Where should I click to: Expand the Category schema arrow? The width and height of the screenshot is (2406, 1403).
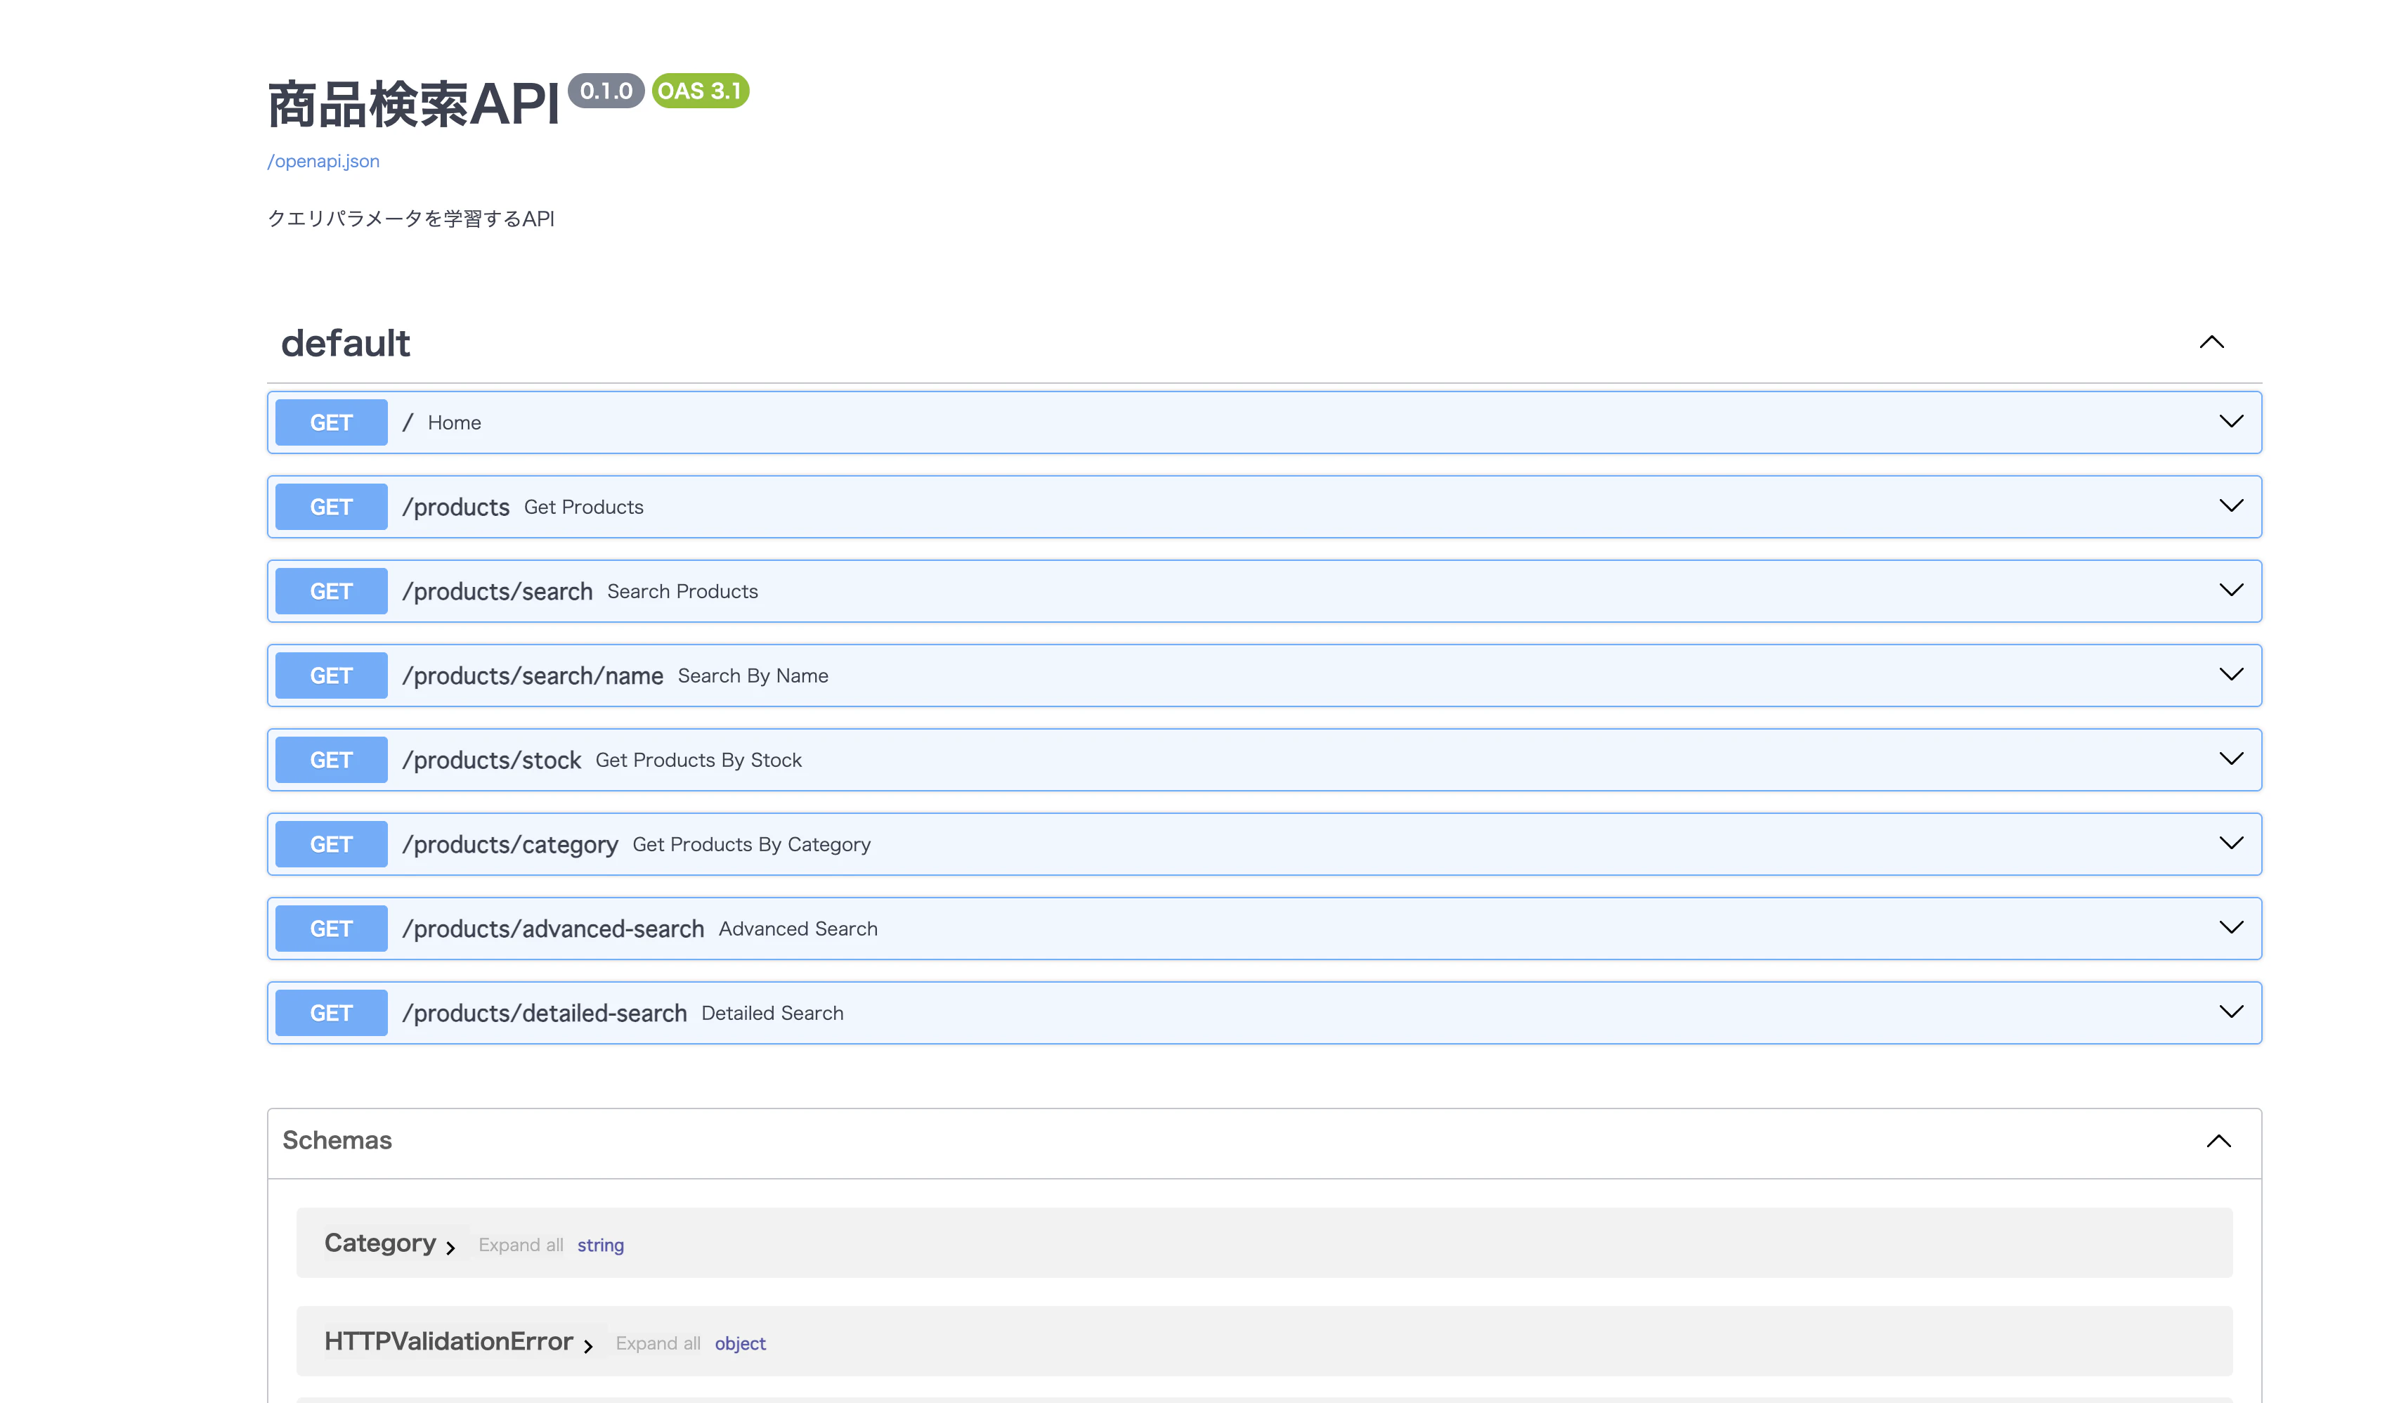coord(450,1248)
